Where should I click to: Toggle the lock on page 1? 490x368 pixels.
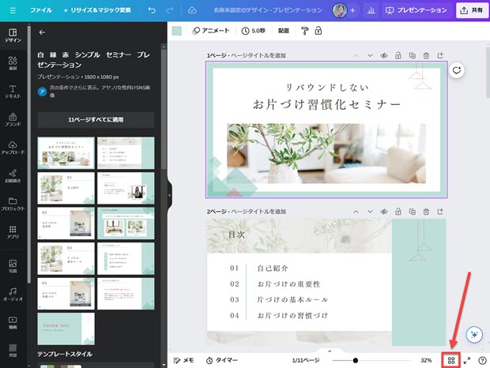pyautogui.click(x=398, y=55)
